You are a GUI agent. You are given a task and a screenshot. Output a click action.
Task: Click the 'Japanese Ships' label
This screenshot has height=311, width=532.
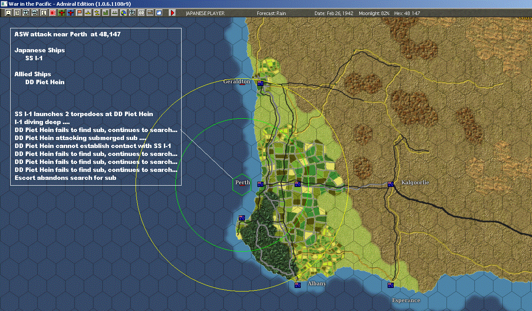click(39, 50)
